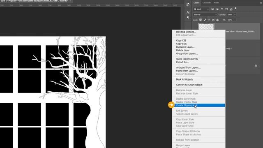
Task: Switch to the Channels tab
Action: [x=207, y=3]
